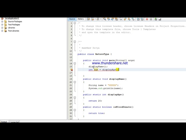The image size is (186, 140).
Task: Expand the Test Libraries tree node
Action: 2,31
